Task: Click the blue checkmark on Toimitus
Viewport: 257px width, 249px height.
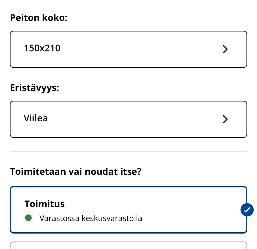Action: pos(247,210)
